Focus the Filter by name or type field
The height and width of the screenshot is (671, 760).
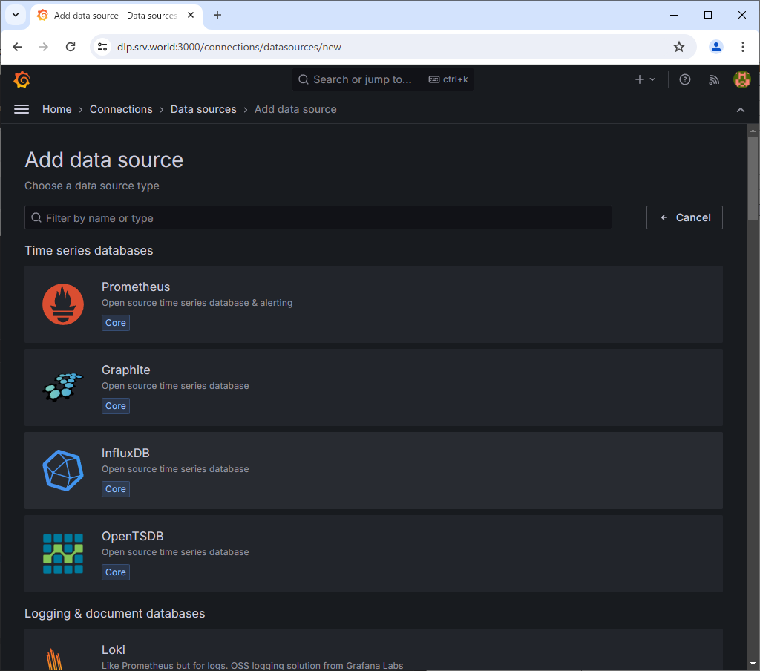tap(318, 217)
